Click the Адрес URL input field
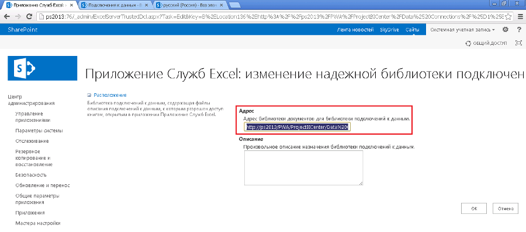526x232 pixels. [297, 127]
